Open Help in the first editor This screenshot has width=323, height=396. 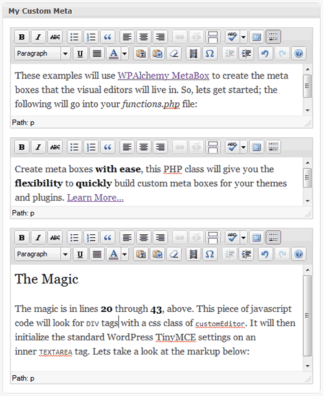tap(298, 54)
